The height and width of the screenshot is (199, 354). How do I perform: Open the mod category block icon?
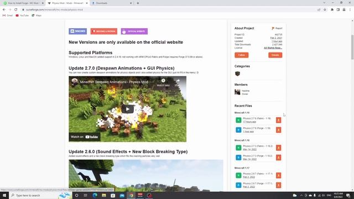(237, 74)
